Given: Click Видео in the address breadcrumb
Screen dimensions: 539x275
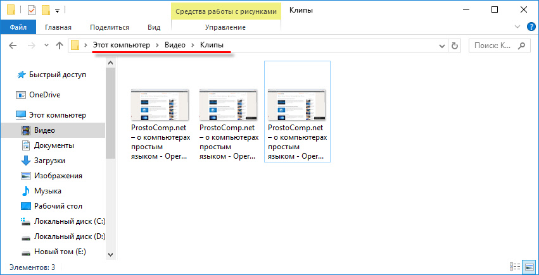Looking at the screenshot, I should point(175,46).
